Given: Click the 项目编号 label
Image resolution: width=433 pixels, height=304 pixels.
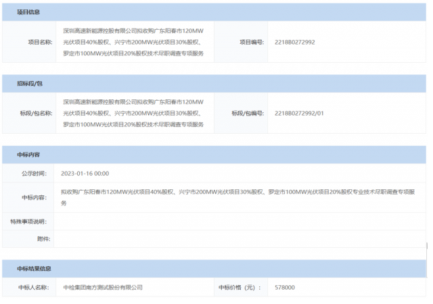Looking at the screenshot, I should (251, 42).
